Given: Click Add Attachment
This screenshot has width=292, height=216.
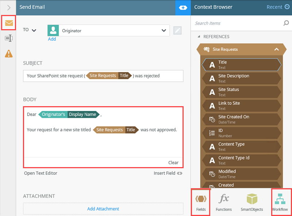Looking at the screenshot, I should pyautogui.click(x=103, y=208).
